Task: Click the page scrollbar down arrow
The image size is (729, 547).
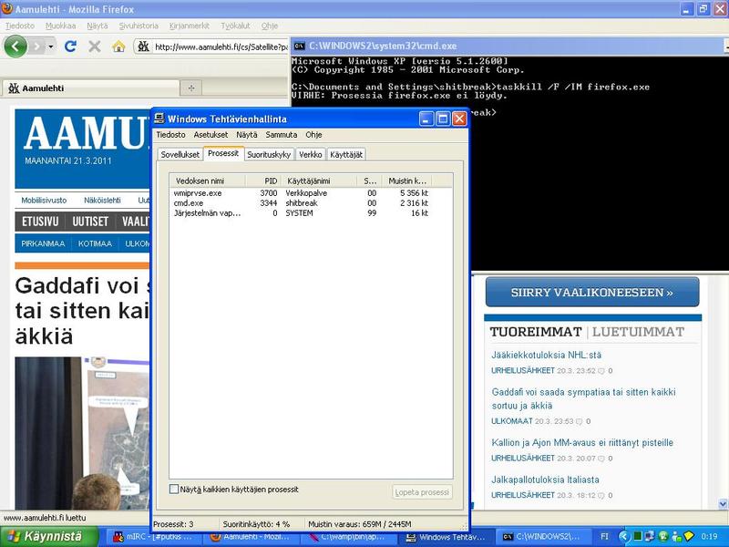Action: coord(723,503)
